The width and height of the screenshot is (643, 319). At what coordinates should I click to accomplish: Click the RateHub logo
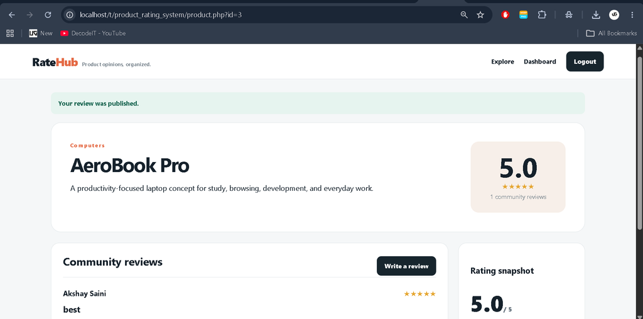[x=55, y=62]
